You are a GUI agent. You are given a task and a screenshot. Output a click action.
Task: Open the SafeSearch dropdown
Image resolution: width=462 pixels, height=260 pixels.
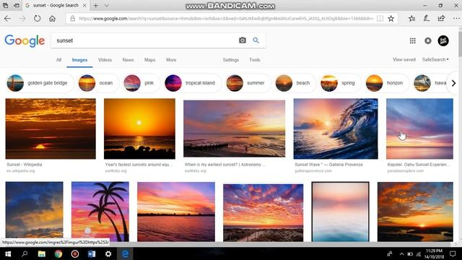point(435,59)
